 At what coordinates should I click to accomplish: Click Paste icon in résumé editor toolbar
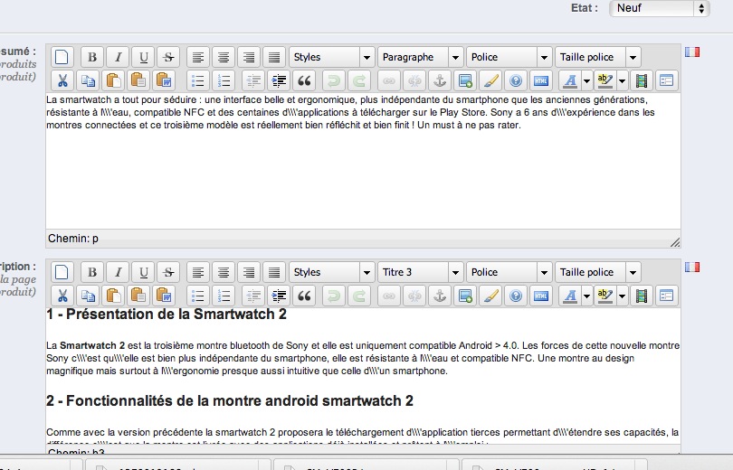(x=112, y=80)
